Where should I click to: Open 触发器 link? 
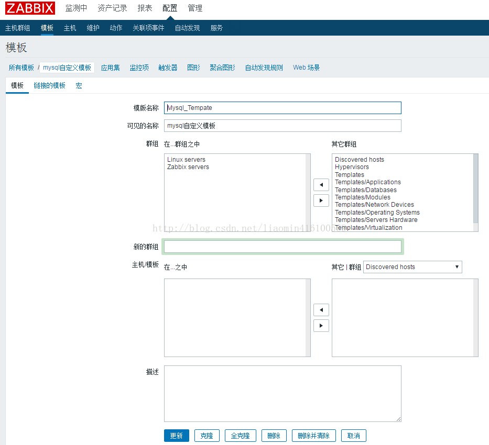coord(168,68)
